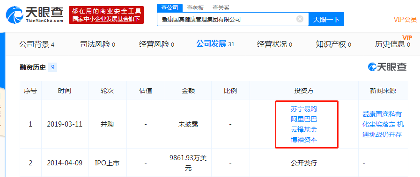
Task: Open investor link 苏宁易购
Action: 304,109
